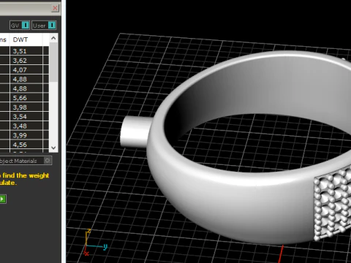The width and height of the screenshot is (351, 263).
Task: Select the 4,07 DWT cell
Action: [x=26, y=70]
